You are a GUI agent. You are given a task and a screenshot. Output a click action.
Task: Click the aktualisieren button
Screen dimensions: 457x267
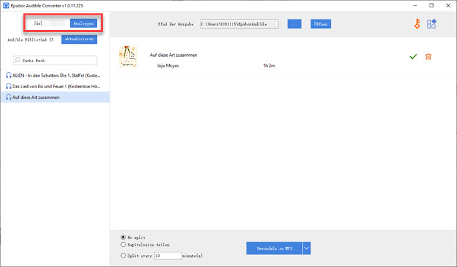(80, 39)
